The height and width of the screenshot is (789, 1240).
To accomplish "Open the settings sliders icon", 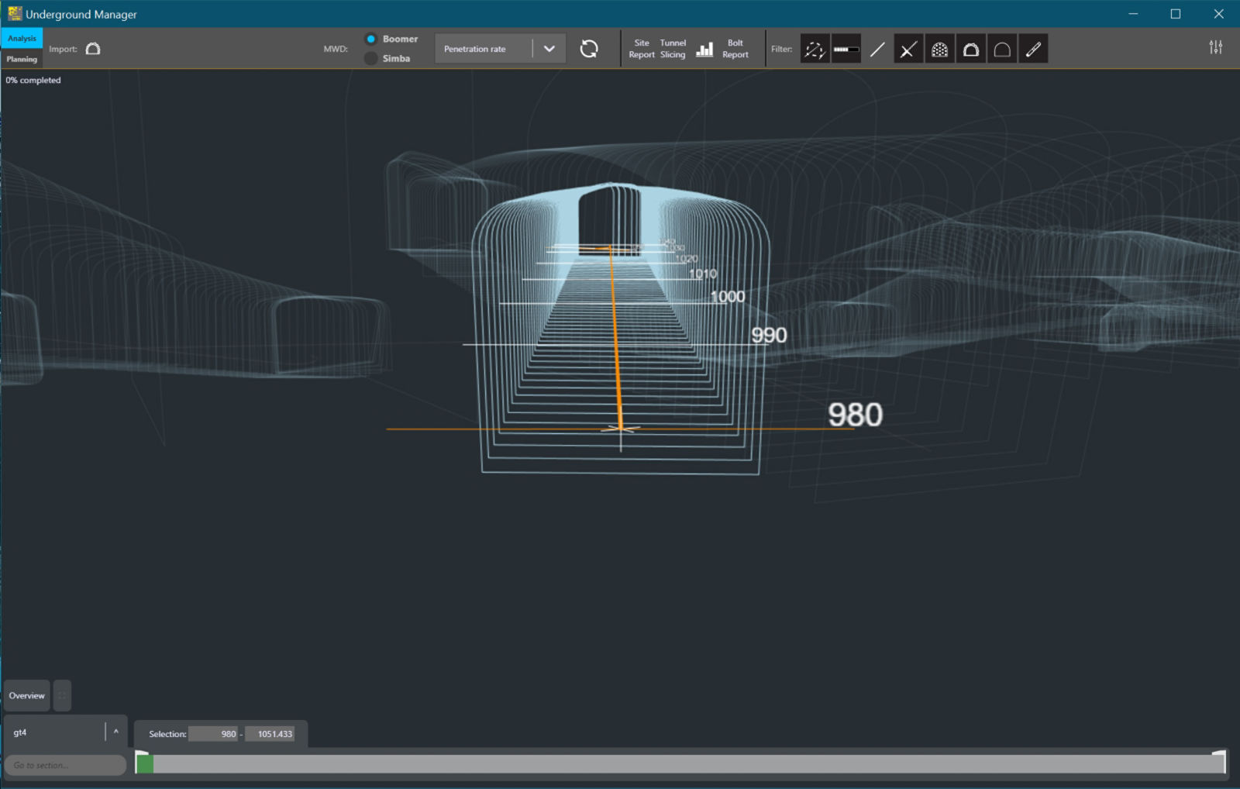I will (x=1215, y=47).
